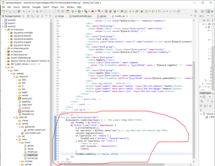This screenshot has width=215, height=166.
Task: Open the Debug configurations dropdown arrow
Action: (x=76, y=11)
